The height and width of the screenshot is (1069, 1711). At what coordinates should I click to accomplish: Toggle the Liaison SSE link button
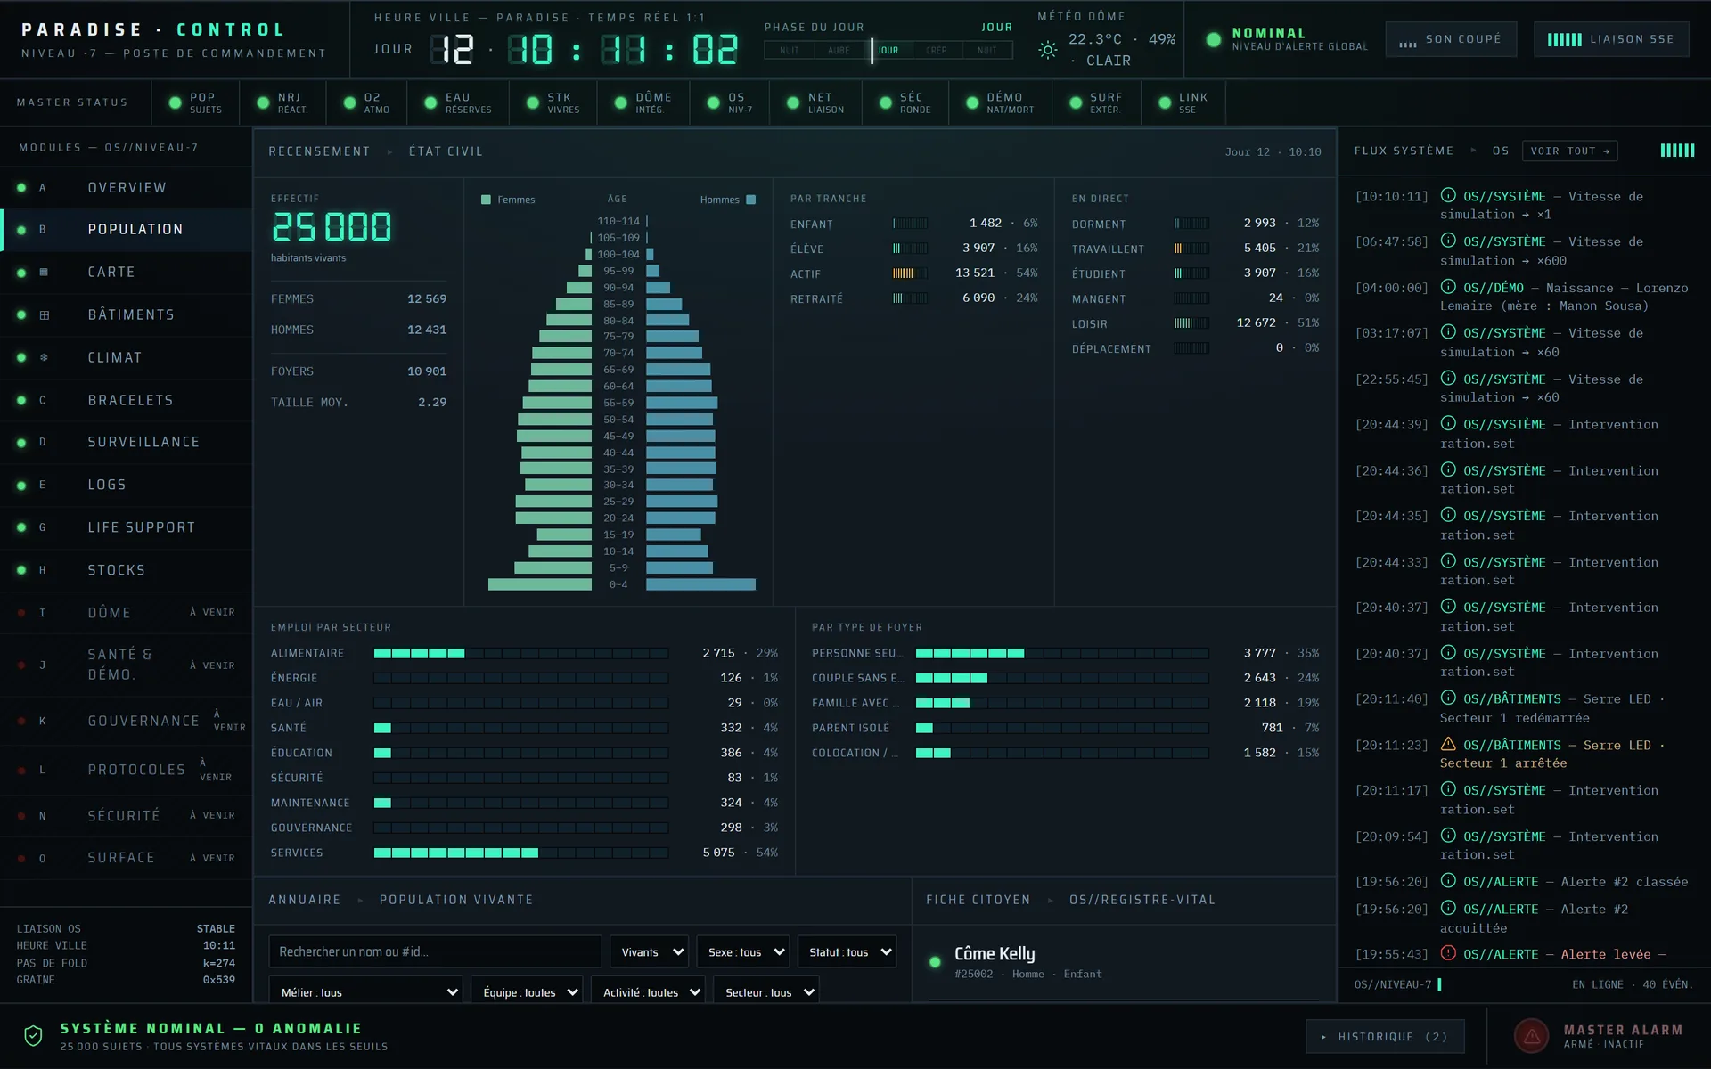tap(1611, 39)
